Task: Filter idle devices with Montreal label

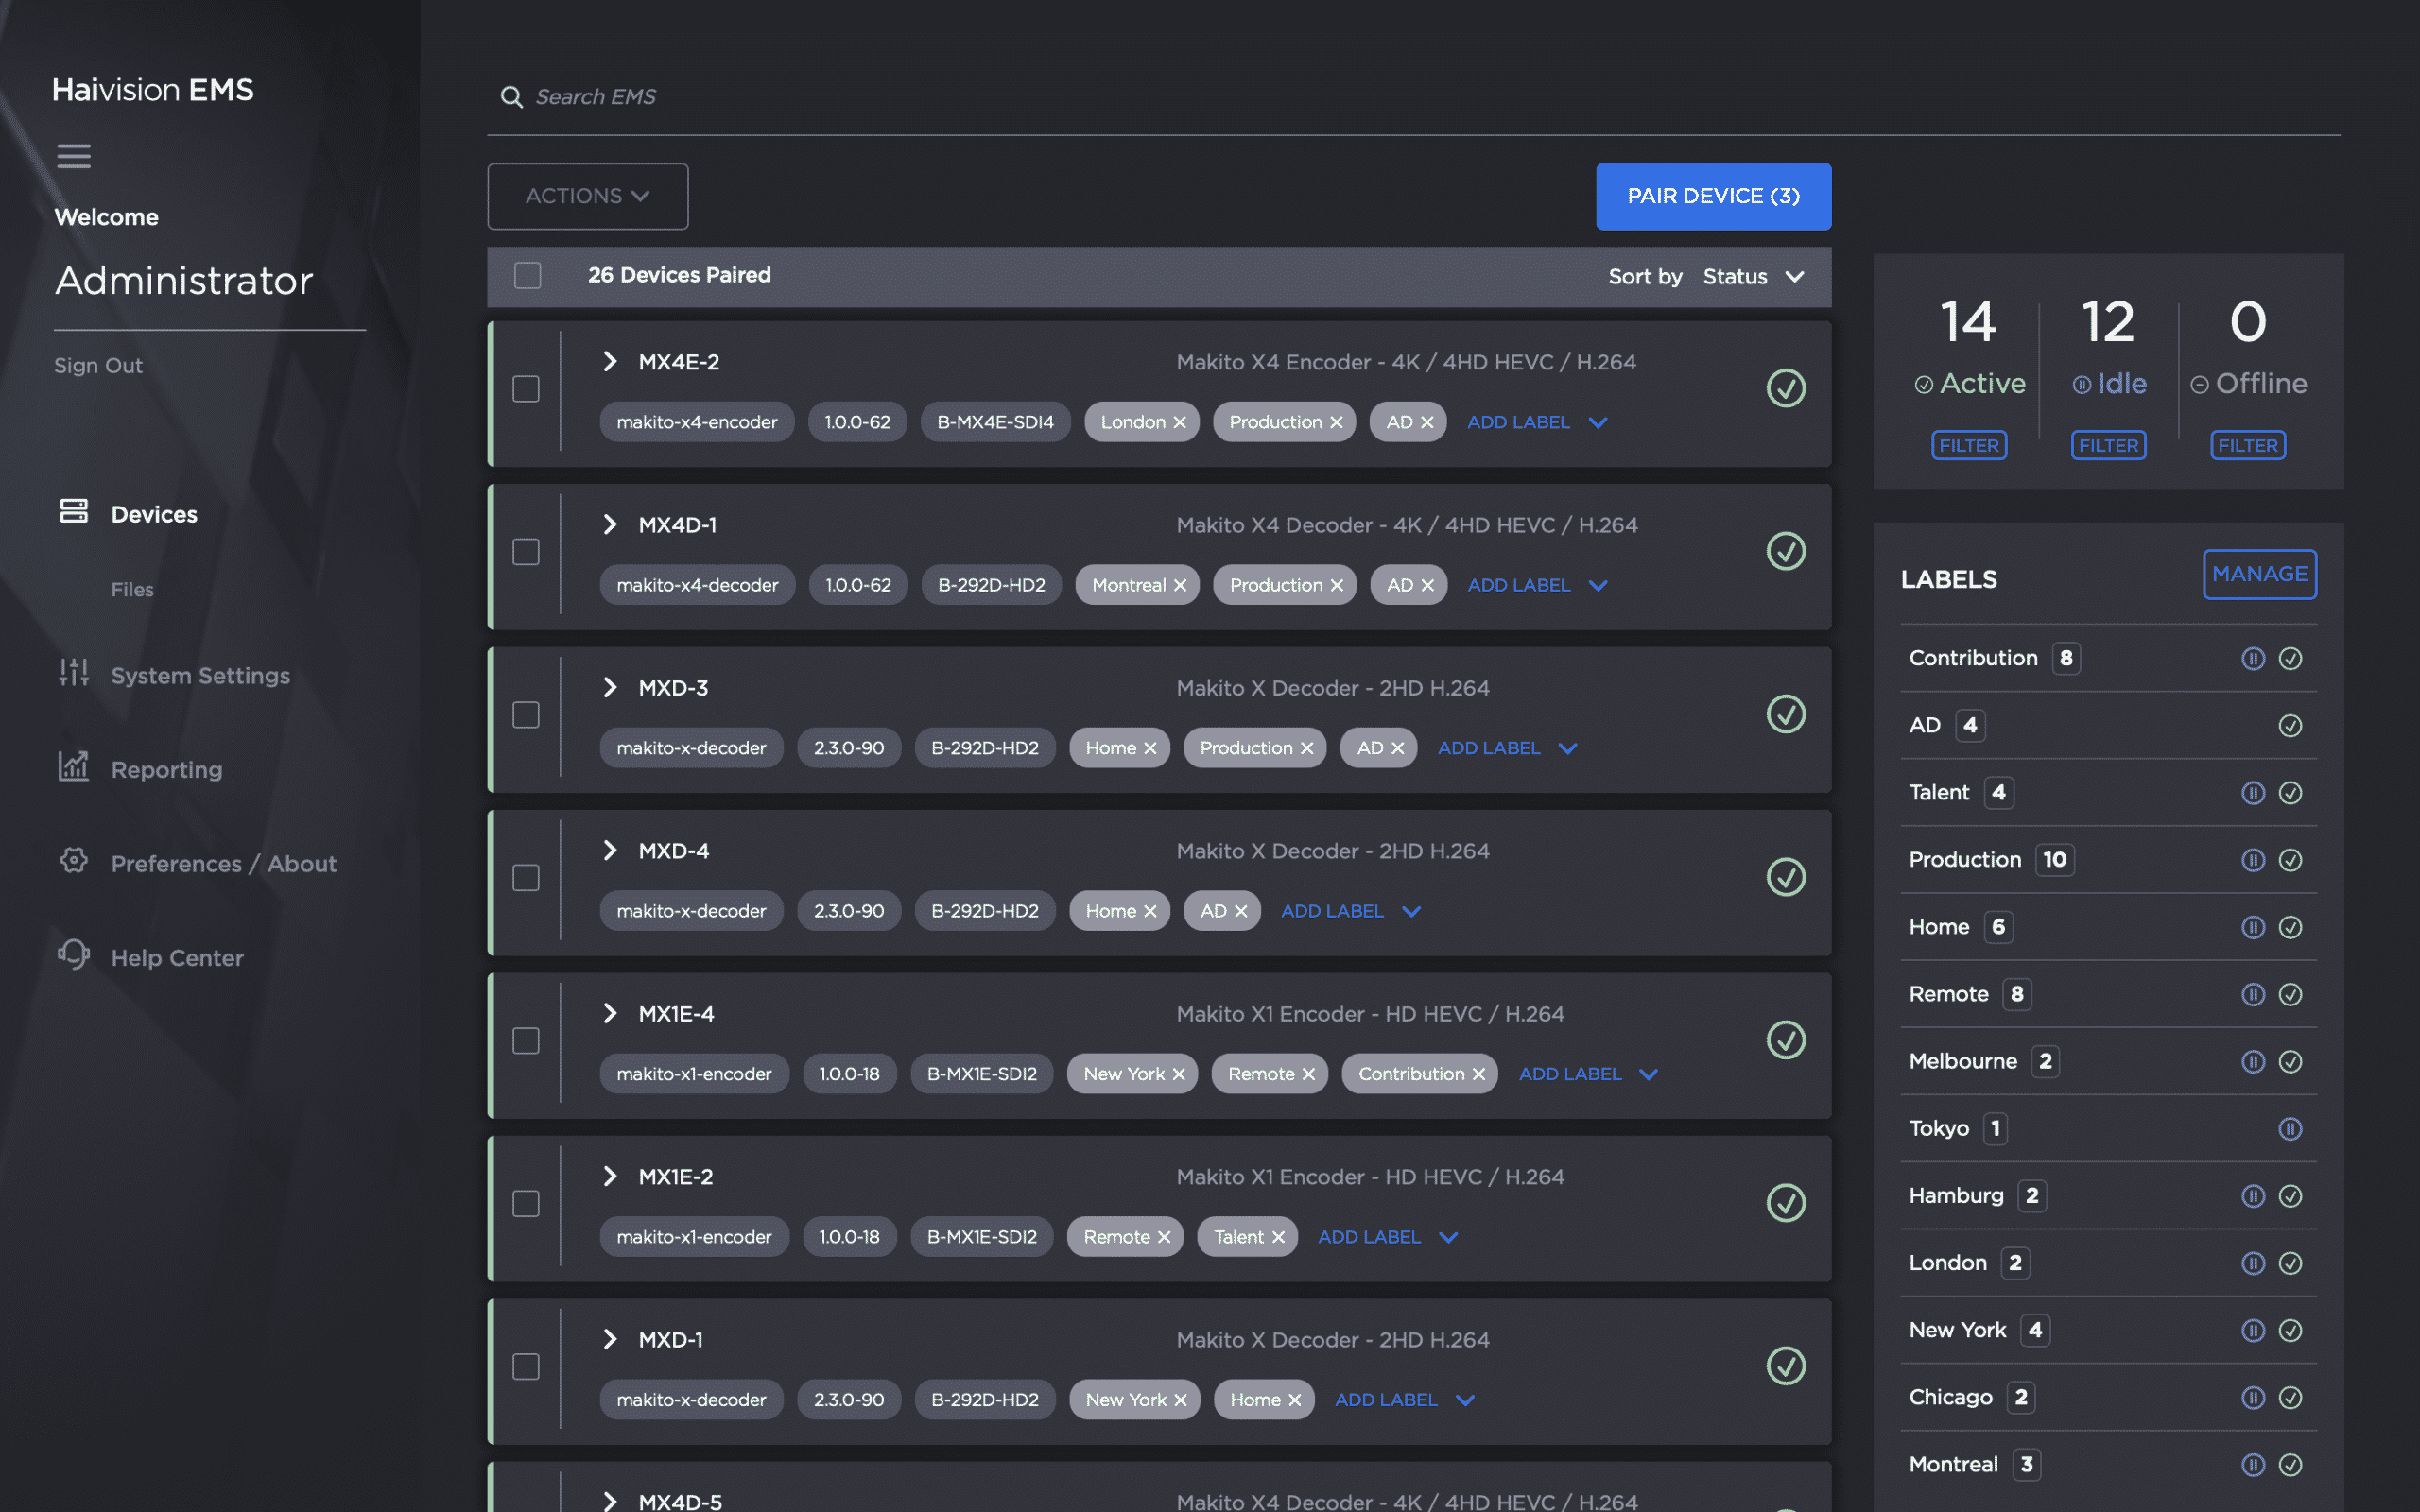Action: tap(2252, 1465)
